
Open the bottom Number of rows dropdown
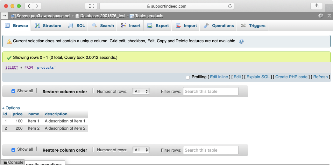(x=141, y=150)
